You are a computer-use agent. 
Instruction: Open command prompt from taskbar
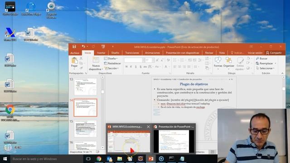pyautogui.click(x=171, y=159)
